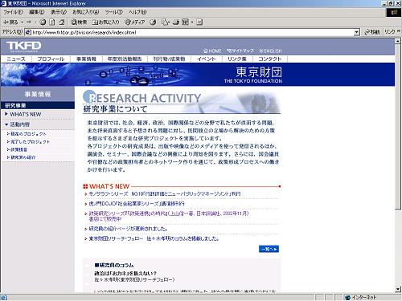Open the Back button history dropdown arrow
Screen dimensions: 402x301
(x=23, y=22)
